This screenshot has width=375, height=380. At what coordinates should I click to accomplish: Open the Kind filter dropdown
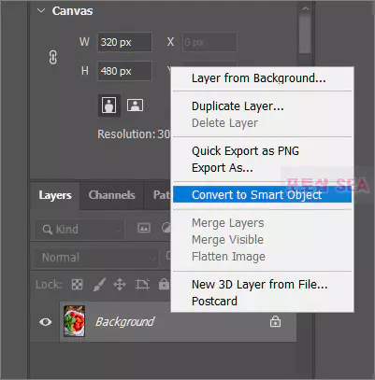(79, 230)
